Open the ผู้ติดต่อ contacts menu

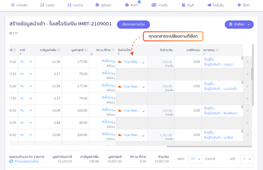point(103,5)
